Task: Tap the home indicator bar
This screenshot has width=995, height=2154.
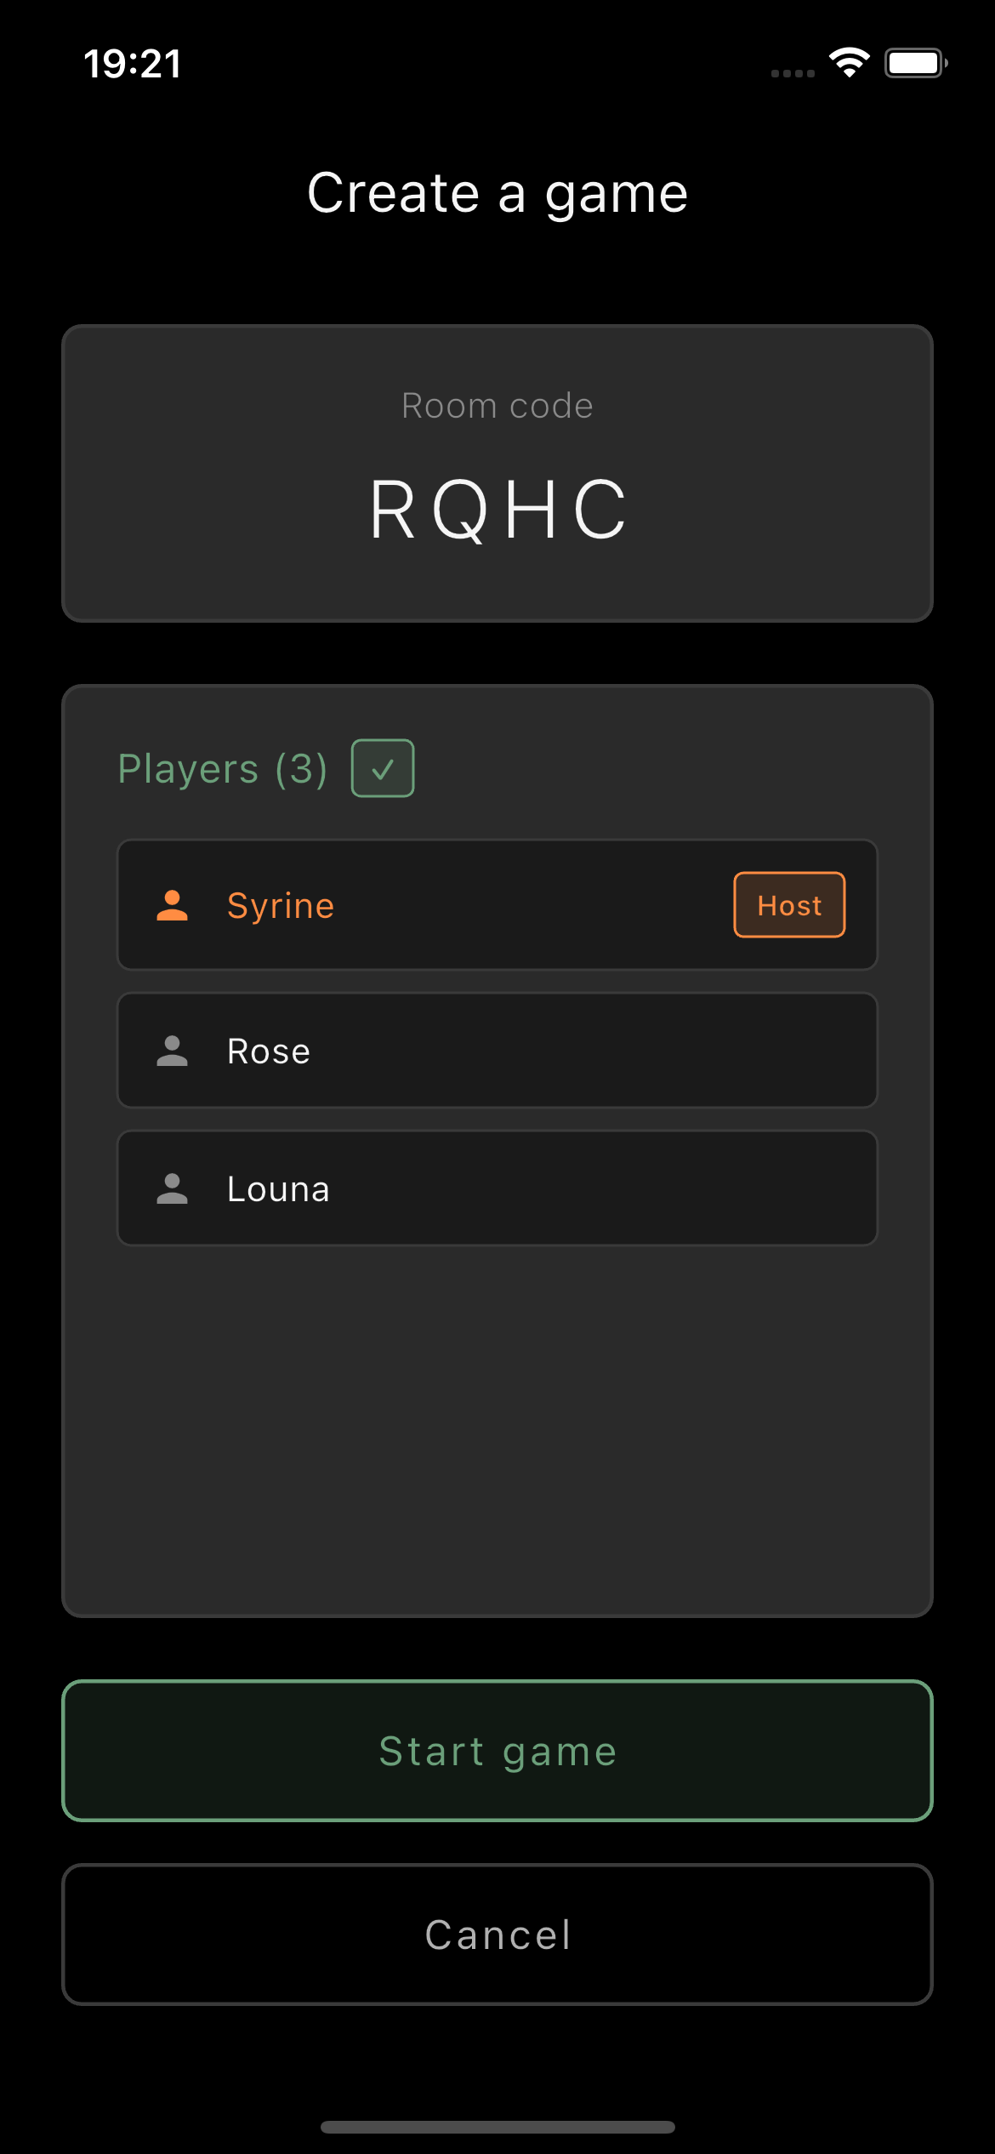Action: [497, 2127]
